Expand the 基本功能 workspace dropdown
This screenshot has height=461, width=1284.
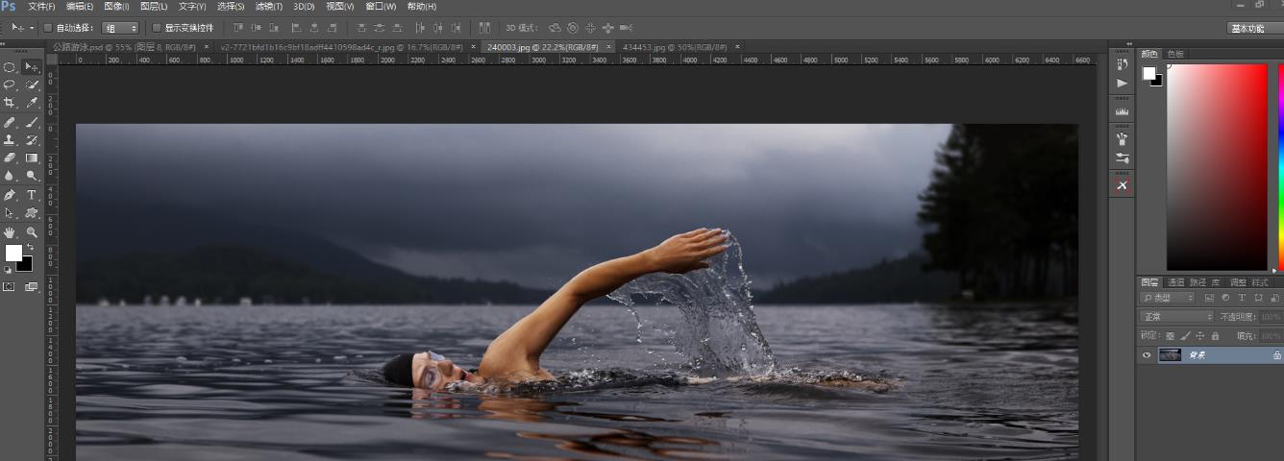pyautogui.click(x=1254, y=28)
